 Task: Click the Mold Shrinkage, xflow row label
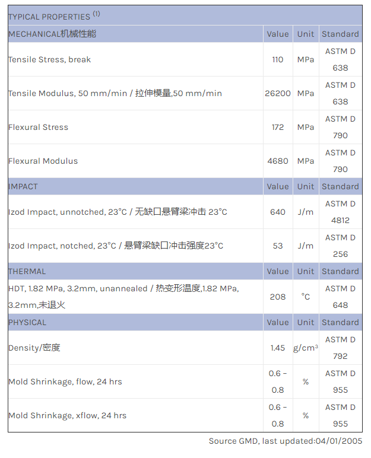click(67, 415)
